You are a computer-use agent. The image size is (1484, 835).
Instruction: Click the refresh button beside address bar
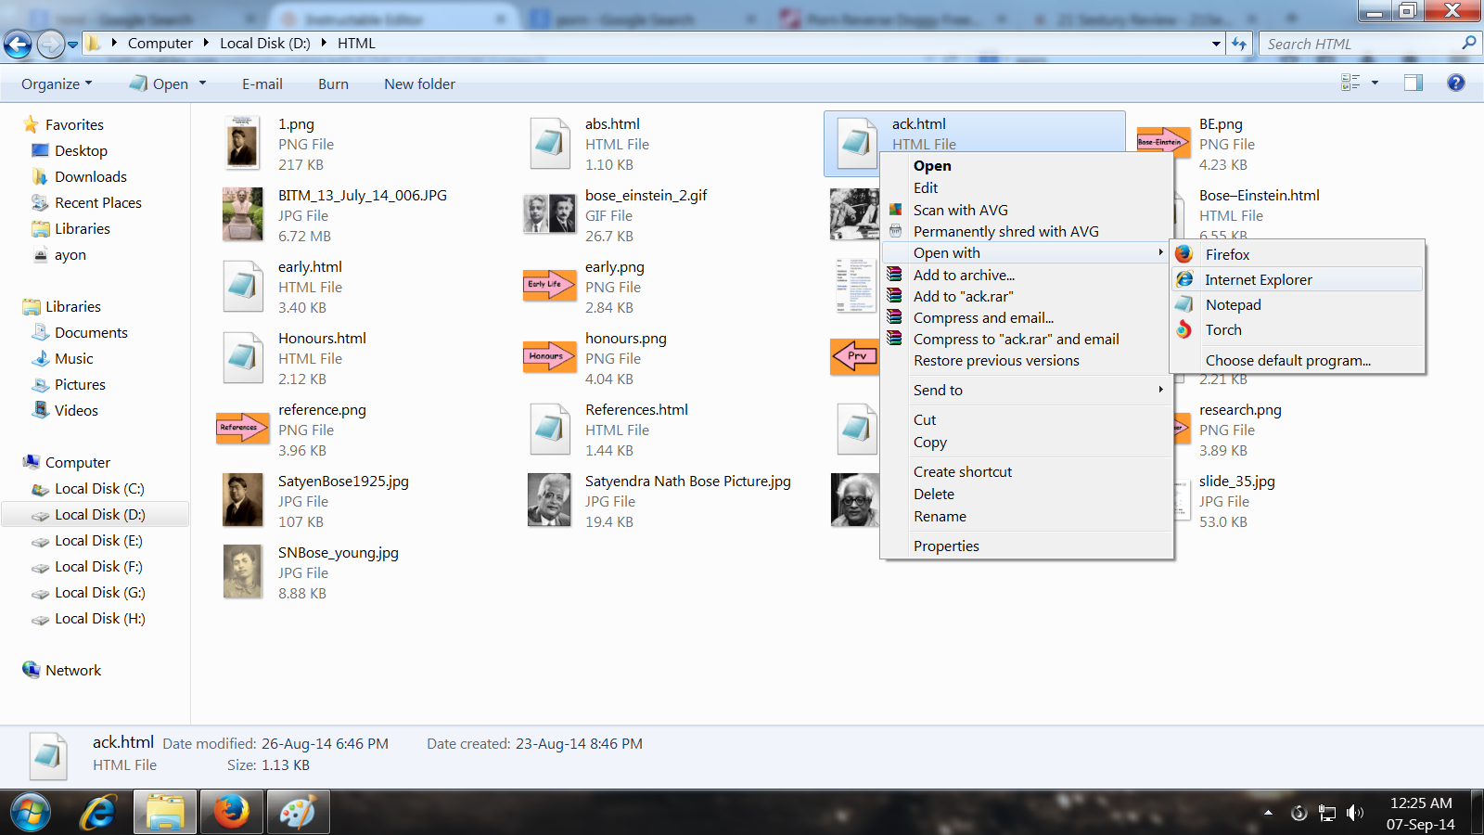(1239, 44)
